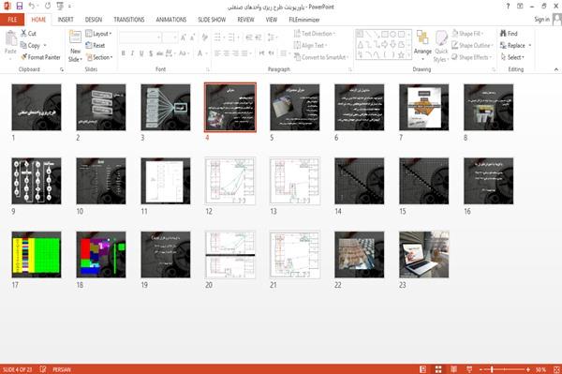Select the Format Painter tool

click(40, 57)
